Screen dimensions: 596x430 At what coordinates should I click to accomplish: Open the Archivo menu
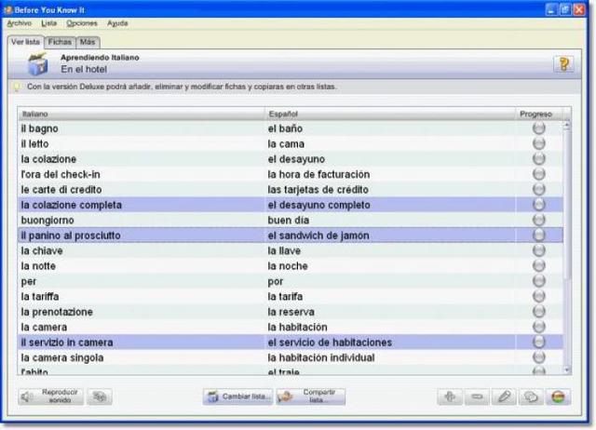tap(20, 23)
